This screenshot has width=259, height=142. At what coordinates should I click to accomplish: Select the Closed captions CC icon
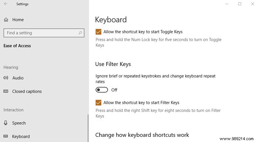coord(6,91)
